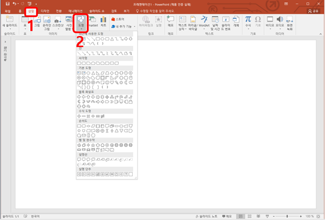This screenshot has width=325, height=220.
Task: Insert date and time (날짜 및 시간)
Action: pyautogui.click(x=215, y=23)
